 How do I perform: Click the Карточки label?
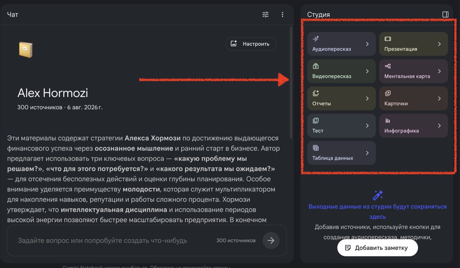pos(396,104)
